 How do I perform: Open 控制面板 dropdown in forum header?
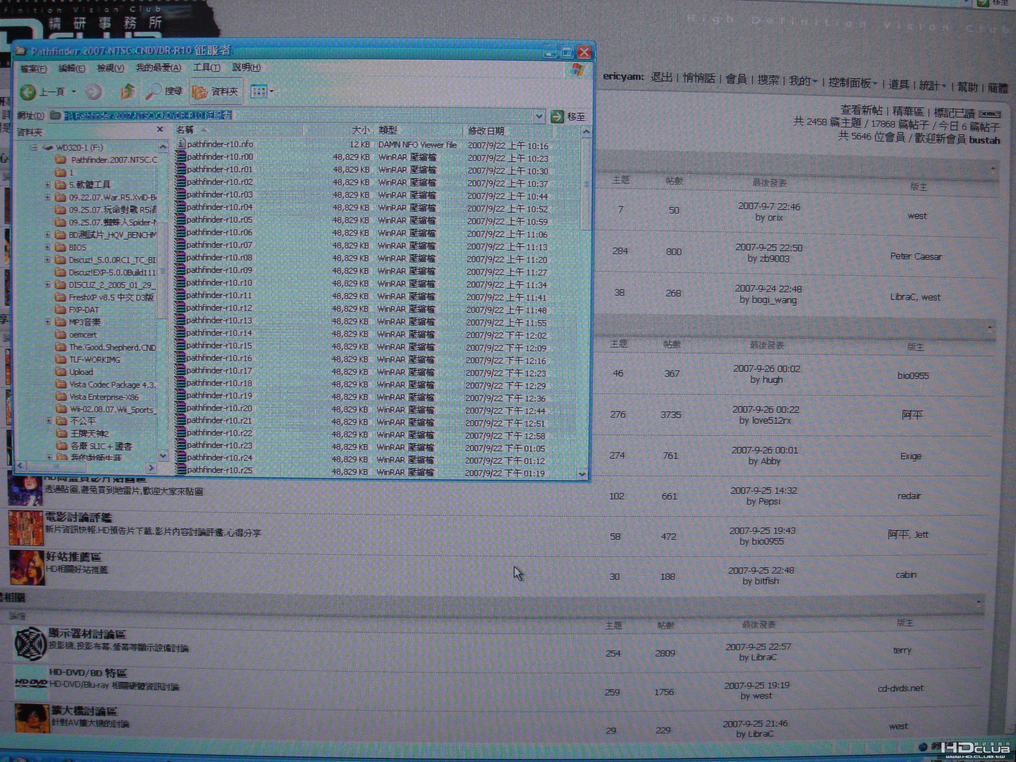pos(853,82)
